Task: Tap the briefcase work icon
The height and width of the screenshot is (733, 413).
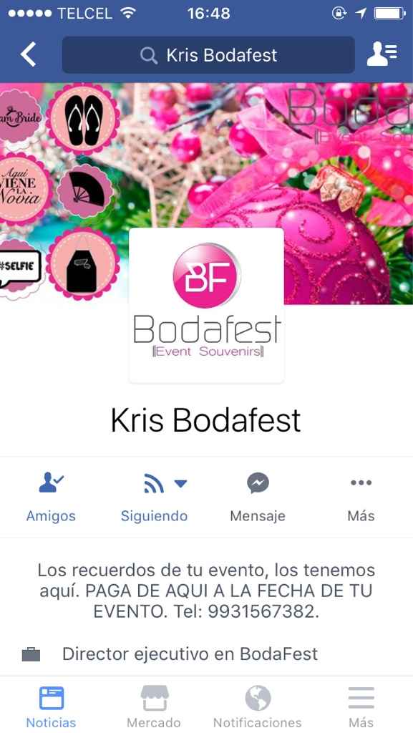Action: (31, 654)
